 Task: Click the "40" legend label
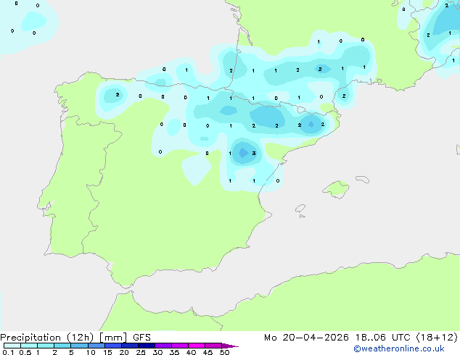[x=191, y=352]
